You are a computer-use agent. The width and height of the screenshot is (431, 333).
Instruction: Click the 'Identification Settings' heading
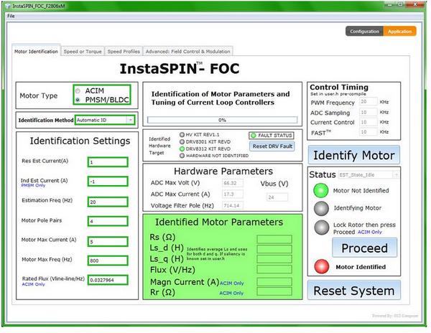click(x=80, y=141)
